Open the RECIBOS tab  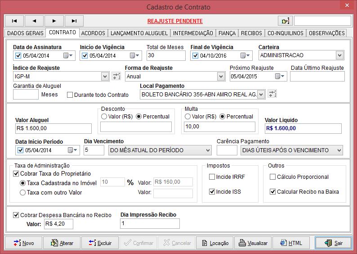pos(251,33)
